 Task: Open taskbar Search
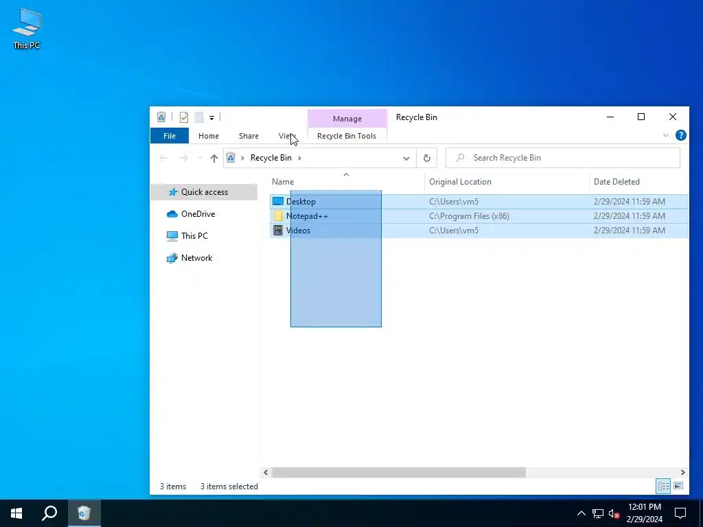49,513
